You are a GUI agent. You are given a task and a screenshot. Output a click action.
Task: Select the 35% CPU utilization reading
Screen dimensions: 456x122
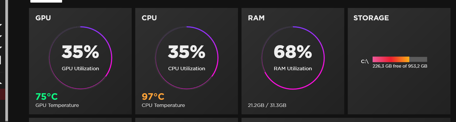(x=186, y=52)
